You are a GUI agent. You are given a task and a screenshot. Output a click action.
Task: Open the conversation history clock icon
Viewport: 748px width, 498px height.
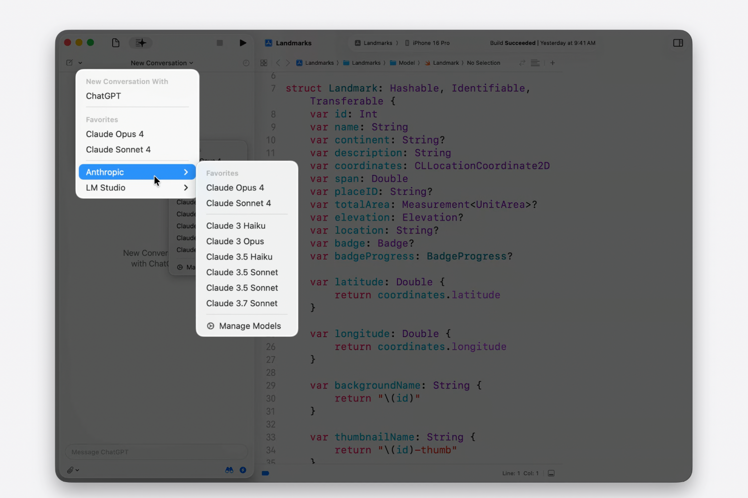click(x=246, y=63)
